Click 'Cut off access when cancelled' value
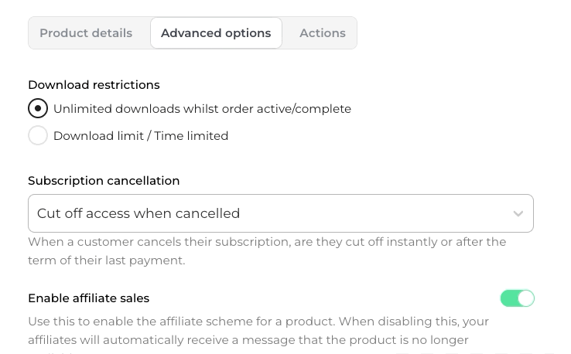 (x=138, y=213)
